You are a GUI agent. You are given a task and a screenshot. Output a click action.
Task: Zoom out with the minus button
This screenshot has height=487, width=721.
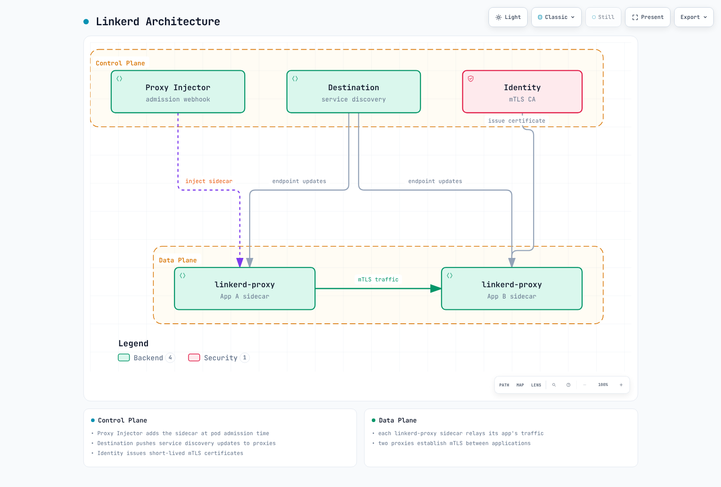click(x=584, y=385)
